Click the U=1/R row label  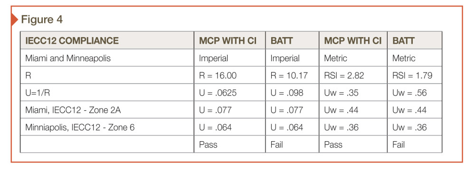pyautogui.click(x=38, y=93)
